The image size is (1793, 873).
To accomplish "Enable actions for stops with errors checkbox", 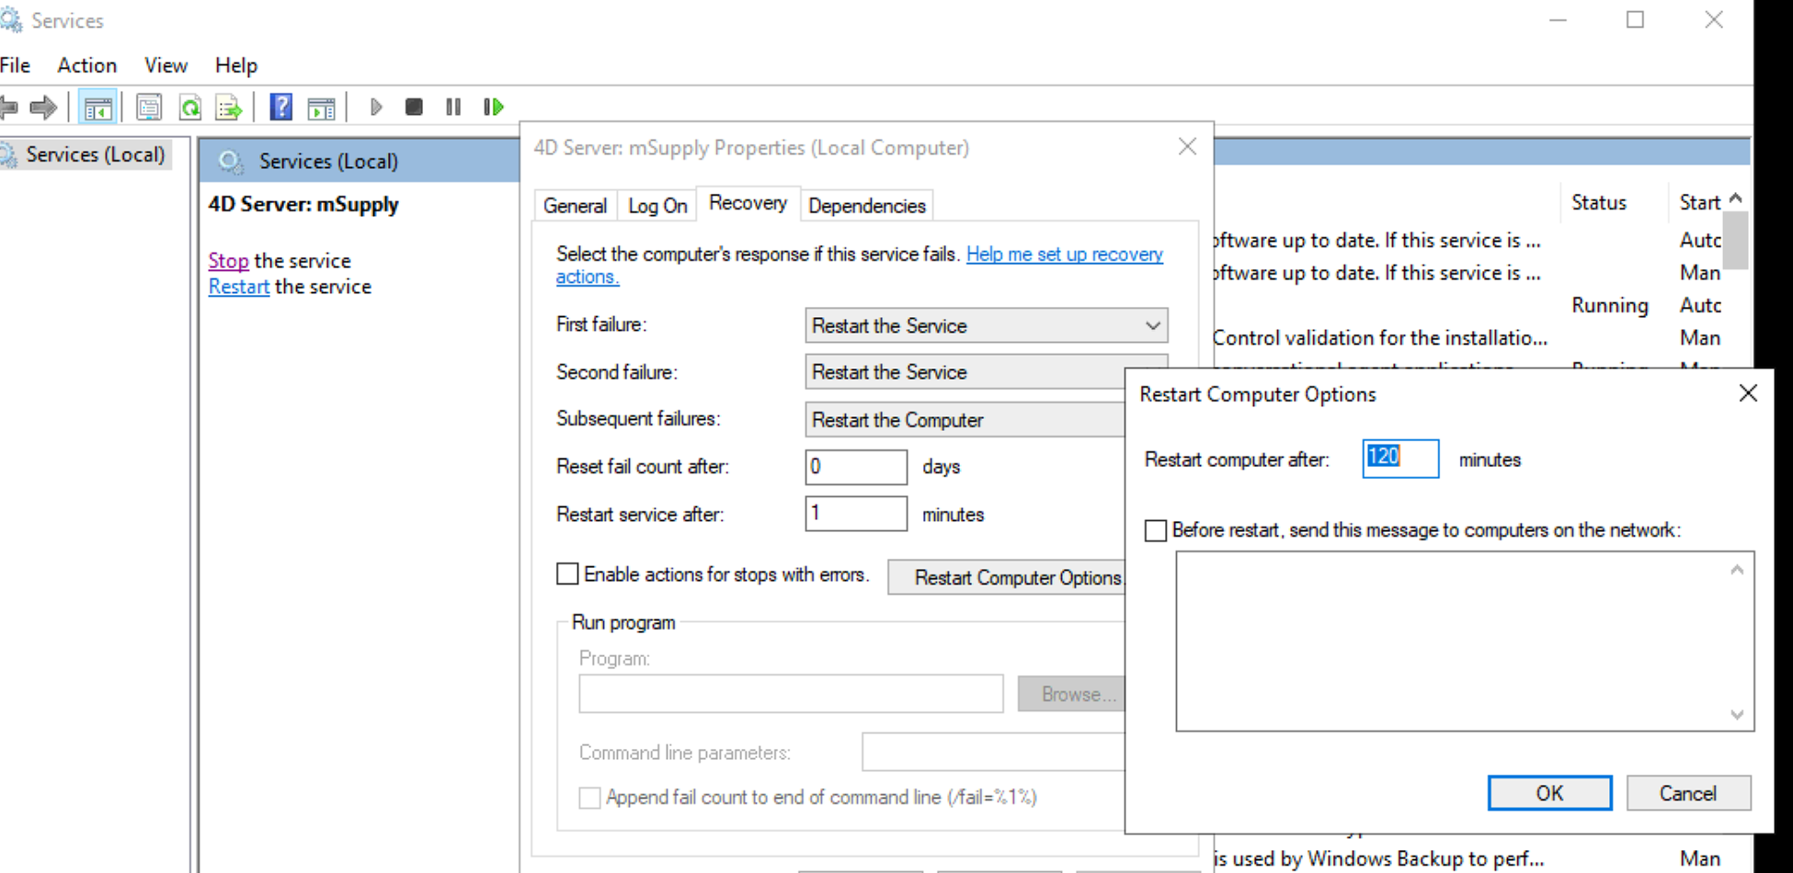I will (568, 574).
